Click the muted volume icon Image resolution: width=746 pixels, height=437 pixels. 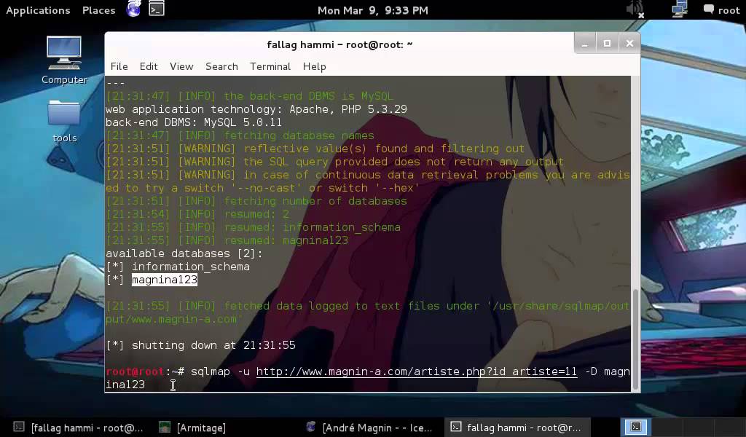(635, 9)
